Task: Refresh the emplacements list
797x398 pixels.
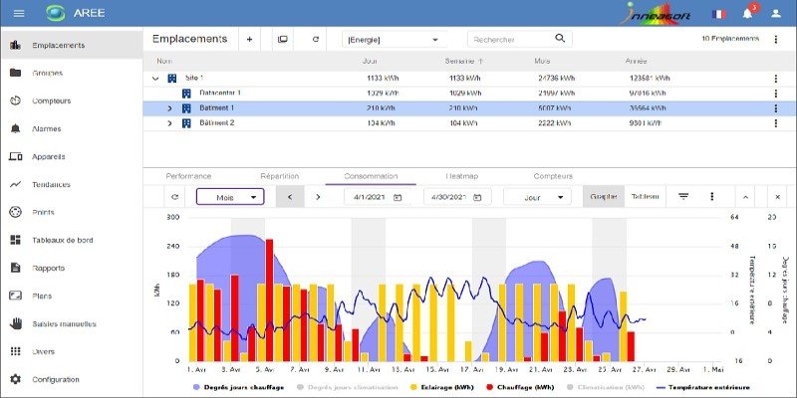Action: point(316,39)
